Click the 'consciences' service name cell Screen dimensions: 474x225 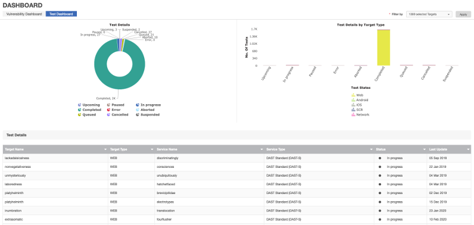point(210,167)
